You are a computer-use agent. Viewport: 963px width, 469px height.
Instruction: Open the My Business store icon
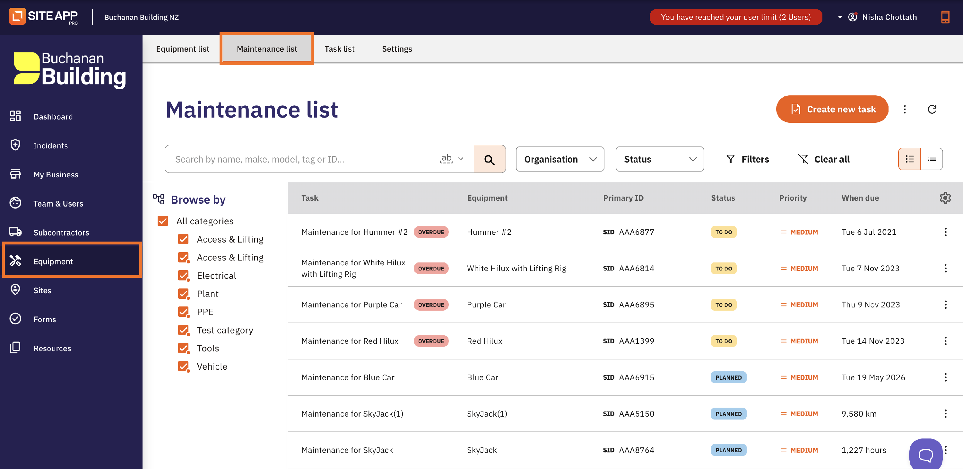(15, 174)
